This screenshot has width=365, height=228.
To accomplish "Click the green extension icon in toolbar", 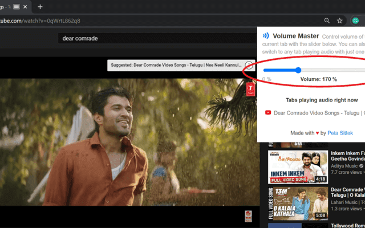I will point(355,21).
